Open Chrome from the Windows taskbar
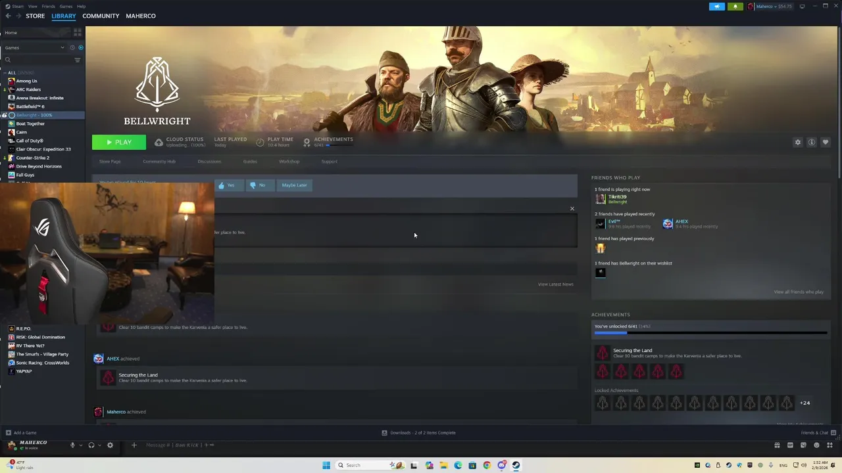 click(x=487, y=465)
